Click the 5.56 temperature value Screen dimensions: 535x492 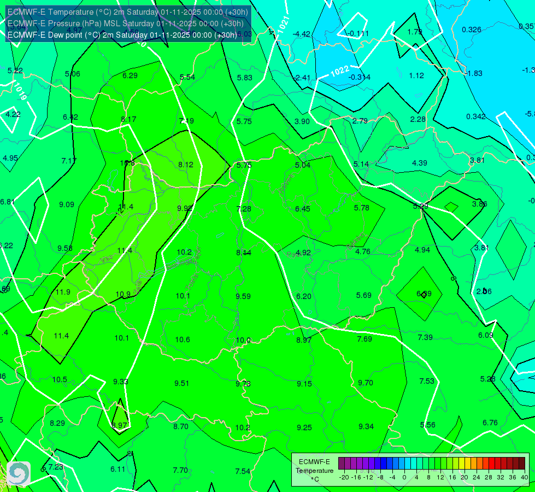click(428, 425)
